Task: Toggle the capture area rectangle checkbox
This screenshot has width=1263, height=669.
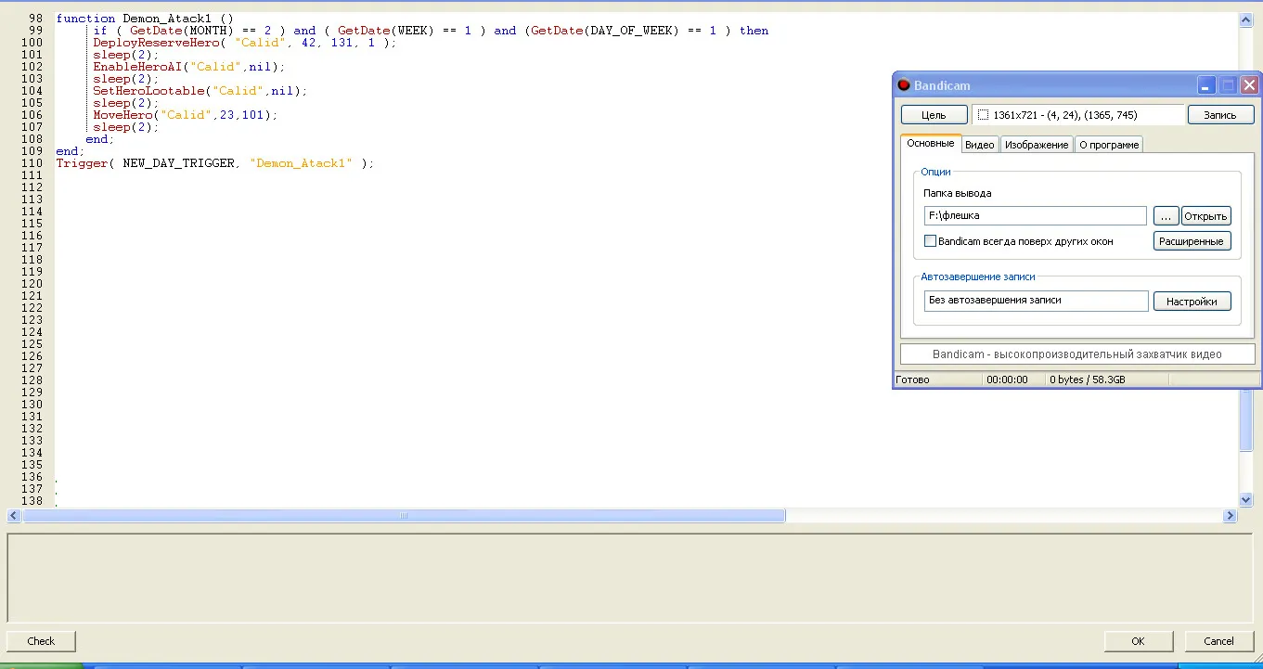Action: [x=984, y=115]
